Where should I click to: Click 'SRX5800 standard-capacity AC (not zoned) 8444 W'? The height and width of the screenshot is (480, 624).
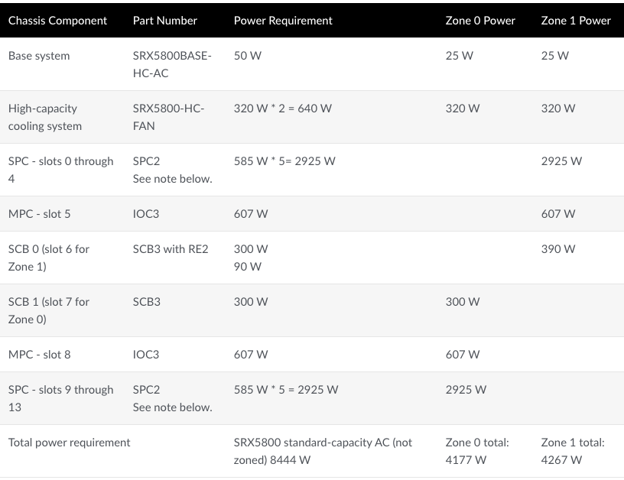(x=323, y=452)
